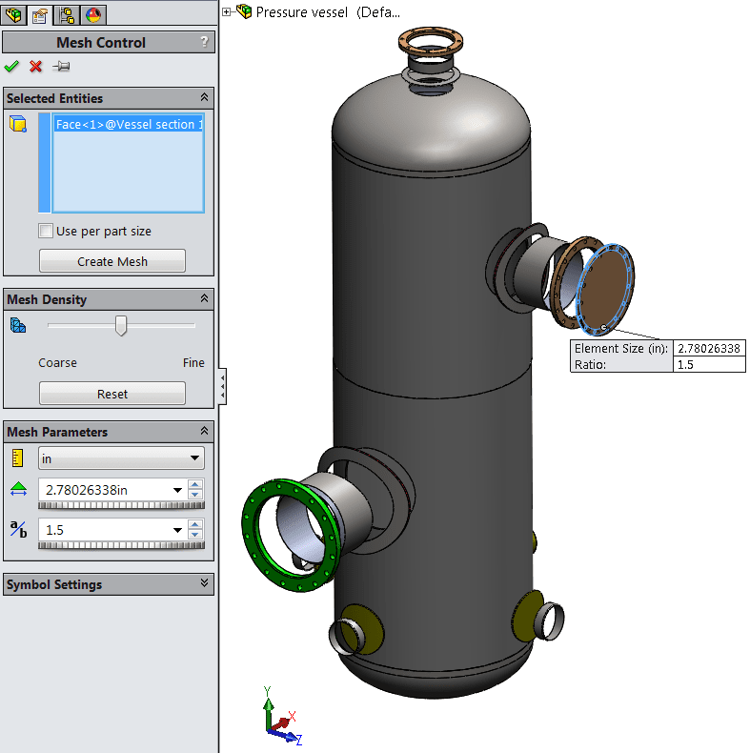Open the element size value dropdown arrow

pos(177,490)
